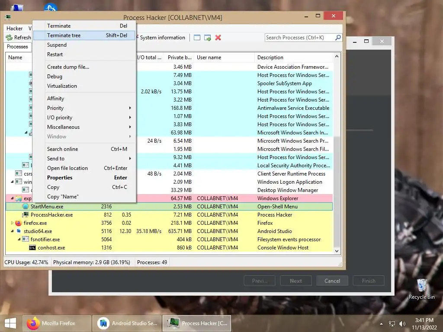The height and width of the screenshot is (332, 443).
Task: Expand the I/O priority submenu
Action: click(x=84, y=118)
